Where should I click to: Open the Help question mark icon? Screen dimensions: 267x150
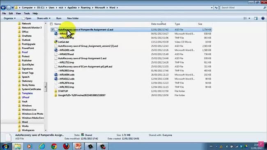263,18
